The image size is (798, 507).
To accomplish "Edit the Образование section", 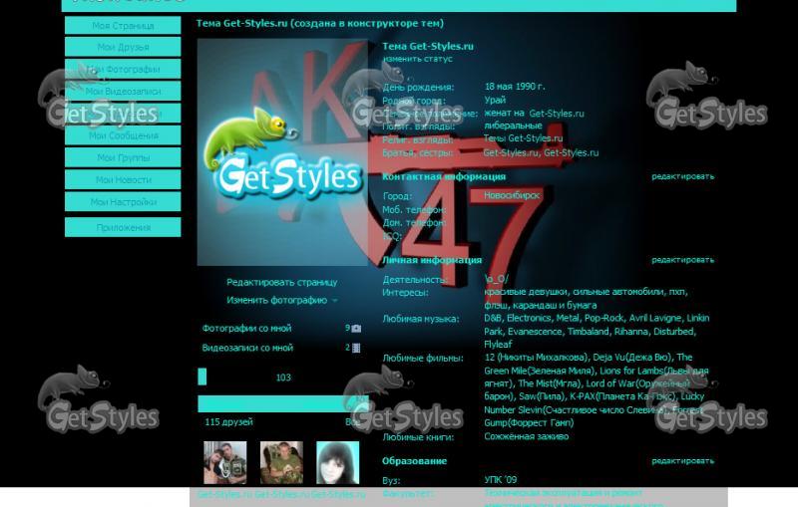I will (x=682, y=461).
